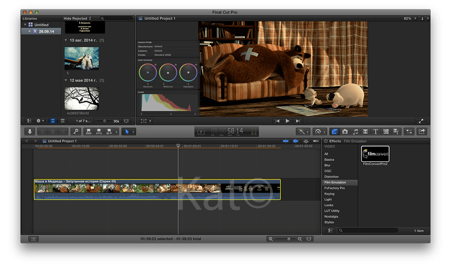The width and height of the screenshot is (451, 266).
Task: Open the Titles browser T icon
Action: coord(375,131)
